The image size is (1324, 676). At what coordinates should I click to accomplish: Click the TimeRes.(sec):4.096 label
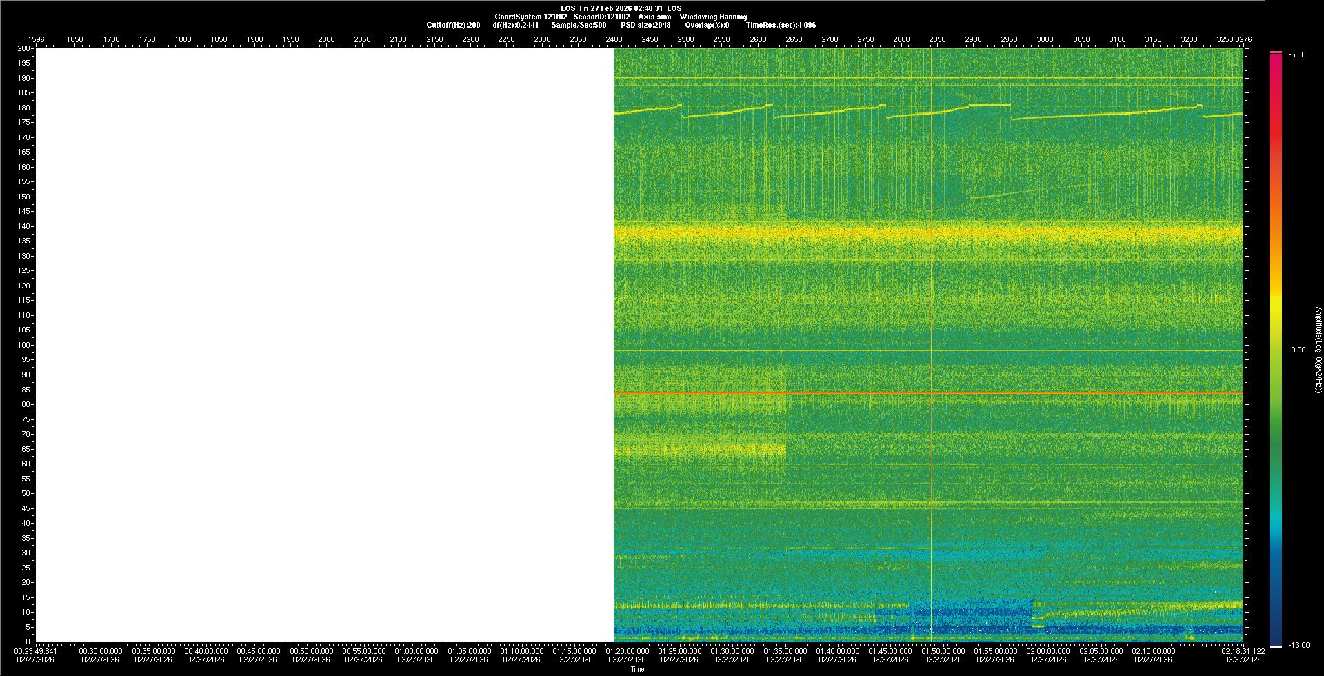pos(781,25)
